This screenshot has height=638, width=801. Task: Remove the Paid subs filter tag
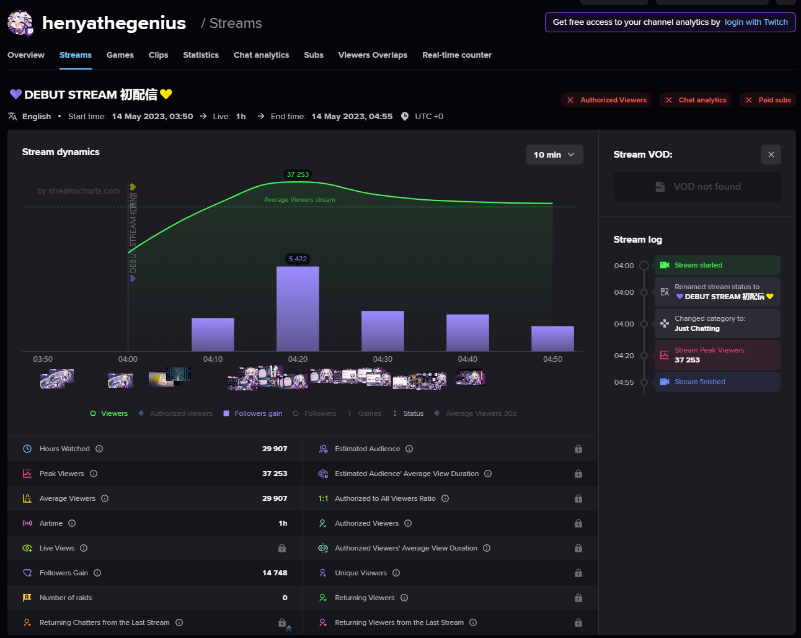[749, 100]
